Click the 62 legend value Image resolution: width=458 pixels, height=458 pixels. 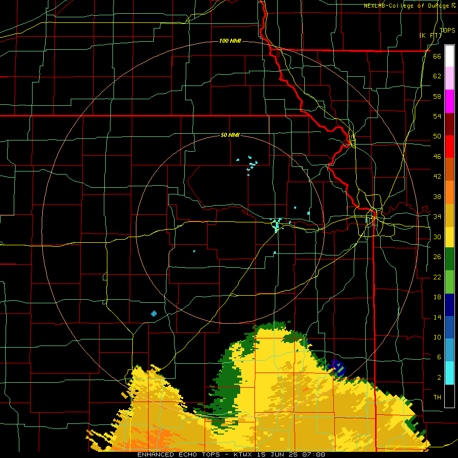(437, 76)
